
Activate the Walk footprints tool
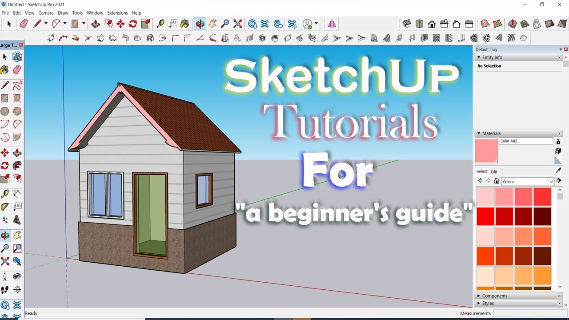coord(5,290)
